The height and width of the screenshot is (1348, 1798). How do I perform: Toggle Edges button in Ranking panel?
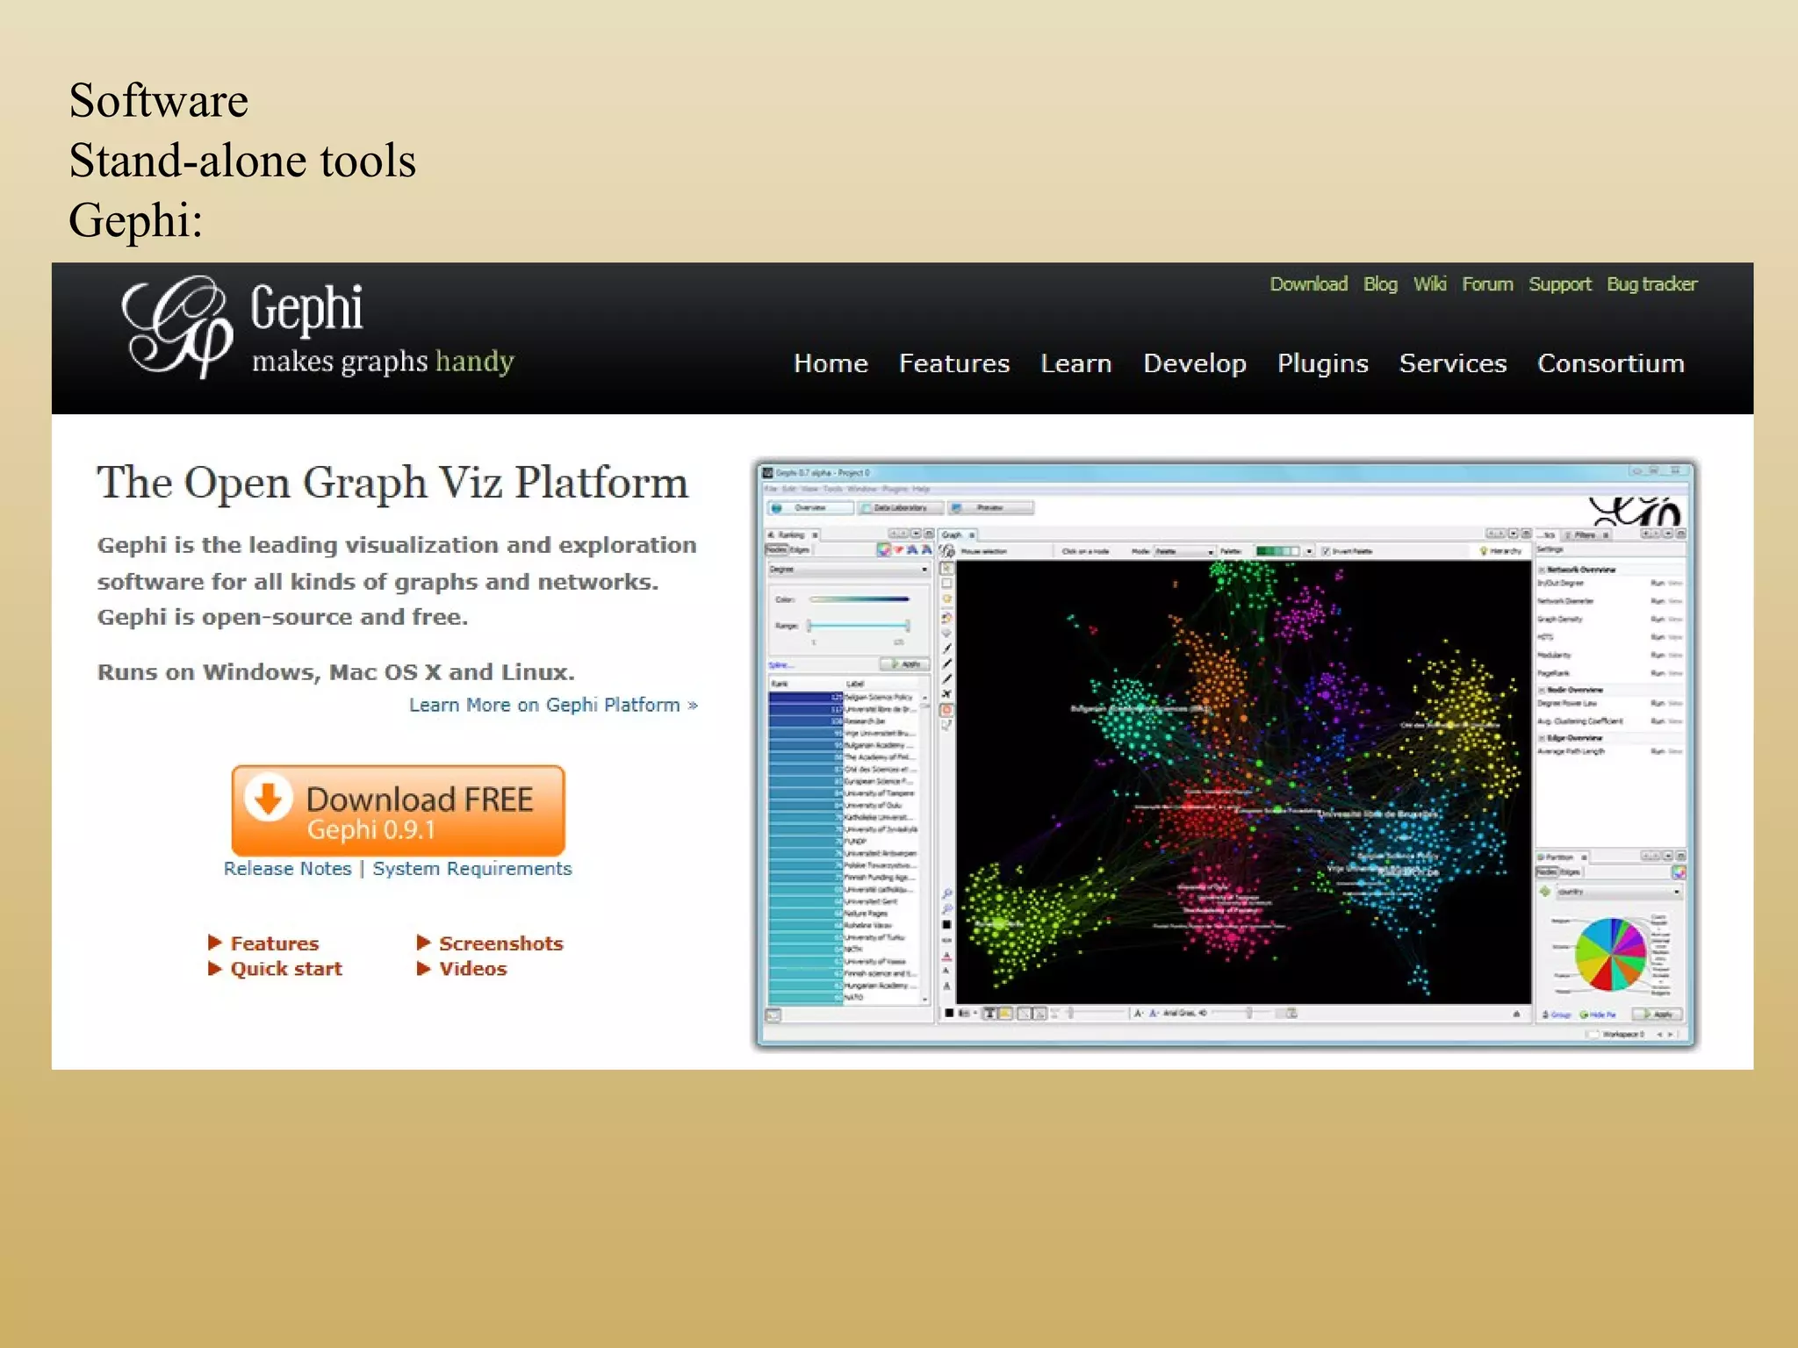click(799, 549)
